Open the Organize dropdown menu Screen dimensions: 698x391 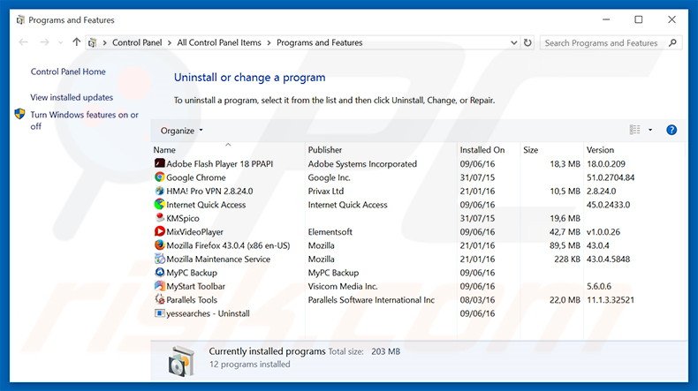coord(182,131)
